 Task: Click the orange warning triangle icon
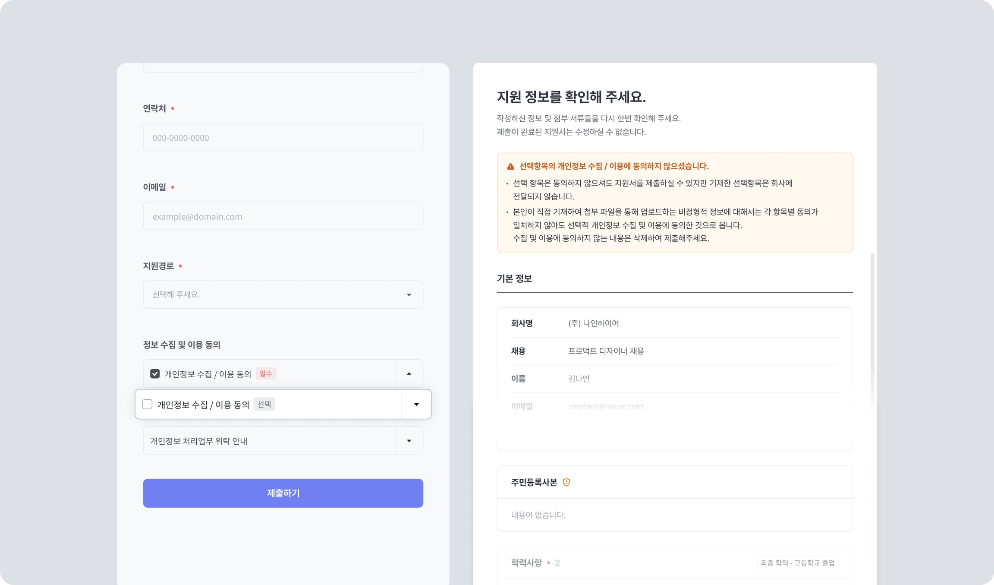click(x=510, y=166)
